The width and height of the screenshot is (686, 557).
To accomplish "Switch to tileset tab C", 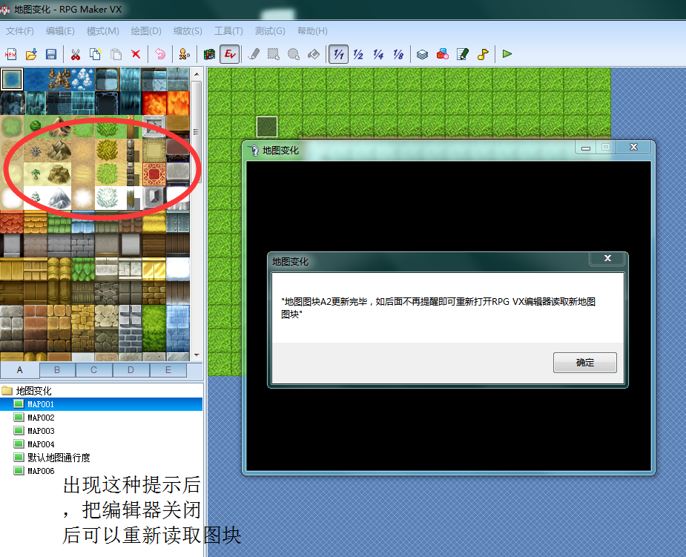I will coord(93,370).
